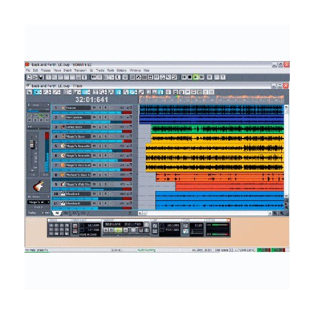Open the Tools menu

[x=111, y=70]
